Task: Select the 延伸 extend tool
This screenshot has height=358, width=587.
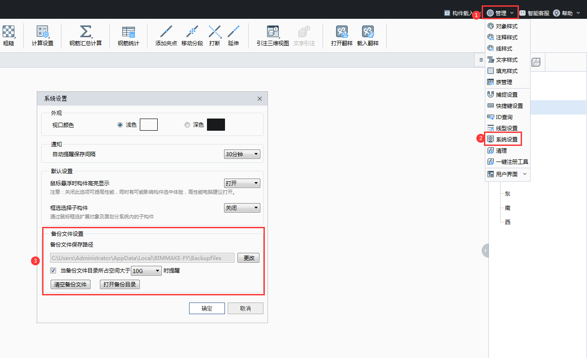Action: click(233, 36)
